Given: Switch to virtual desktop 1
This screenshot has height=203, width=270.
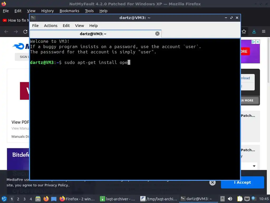Looking at the screenshot, I should [12, 199].
